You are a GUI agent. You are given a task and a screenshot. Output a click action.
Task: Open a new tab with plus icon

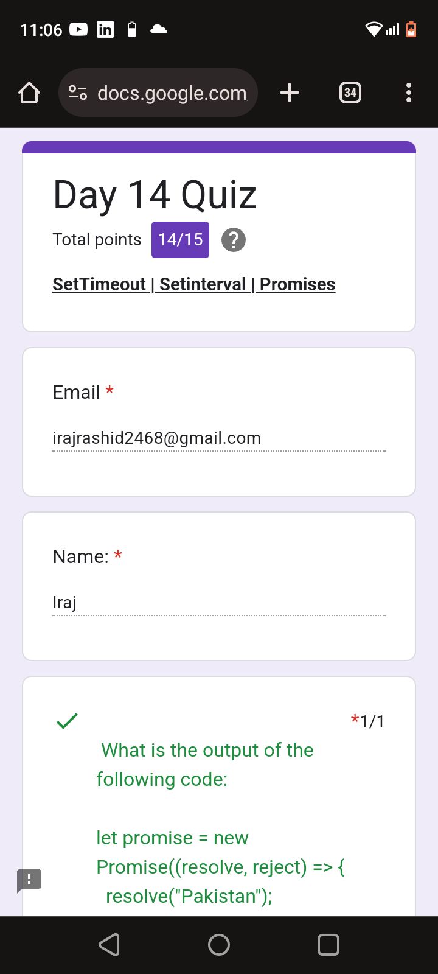pyautogui.click(x=290, y=93)
